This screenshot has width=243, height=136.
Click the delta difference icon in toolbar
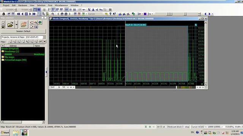[x=93, y=10]
